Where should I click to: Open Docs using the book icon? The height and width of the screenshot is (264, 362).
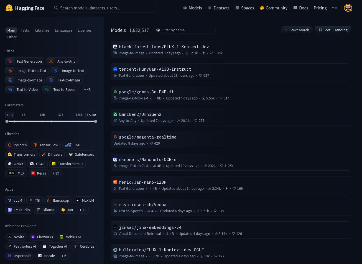tap(295, 8)
